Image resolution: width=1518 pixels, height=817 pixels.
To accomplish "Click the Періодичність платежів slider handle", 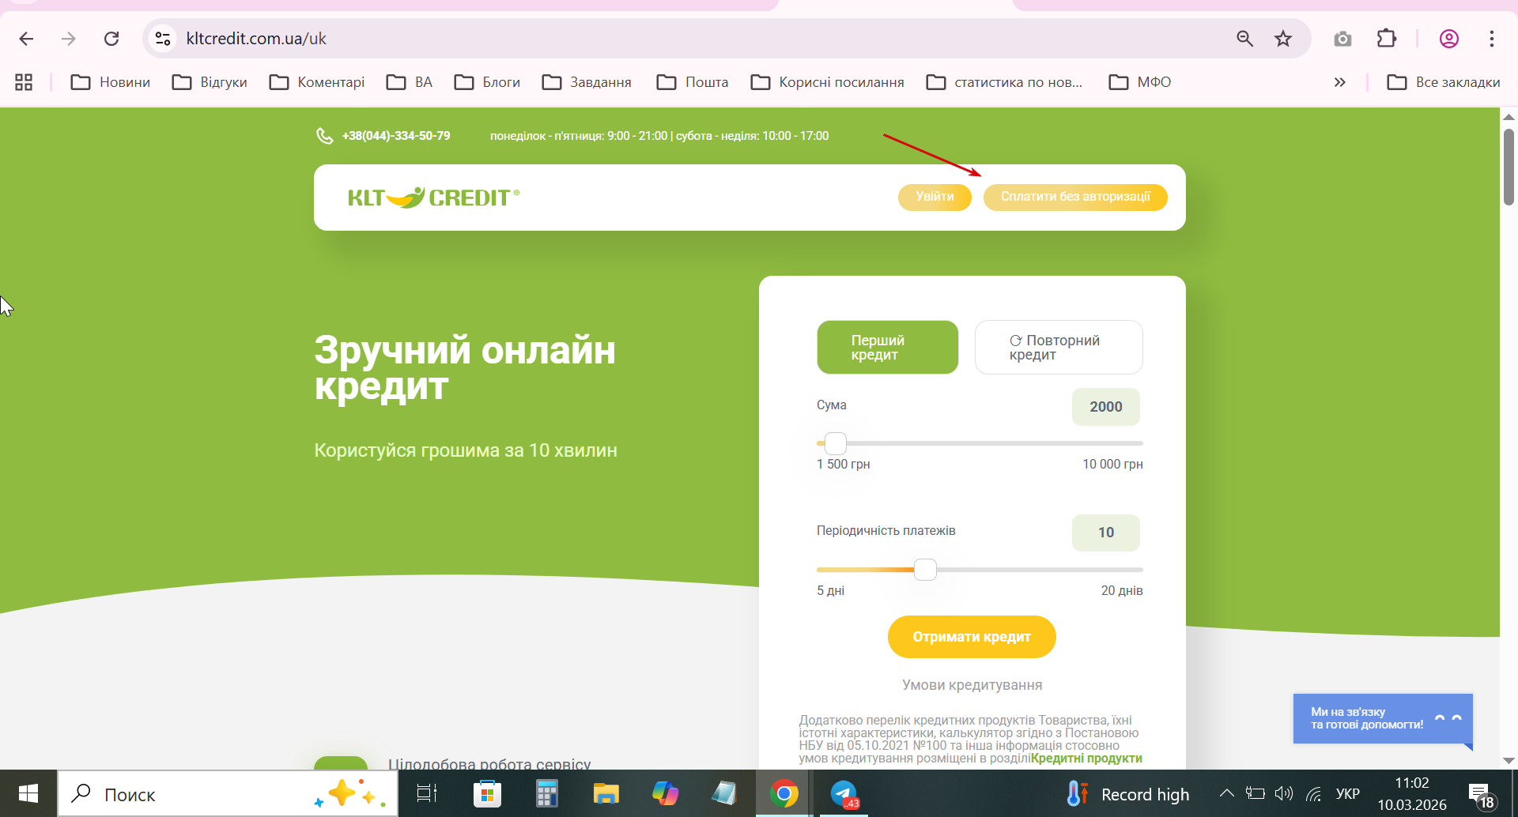I will point(925,570).
